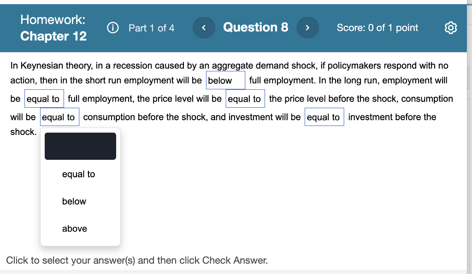Click the right chevron beside Question 8
Image resolution: width=472 pixels, height=274 pixels.
[307, 28]
